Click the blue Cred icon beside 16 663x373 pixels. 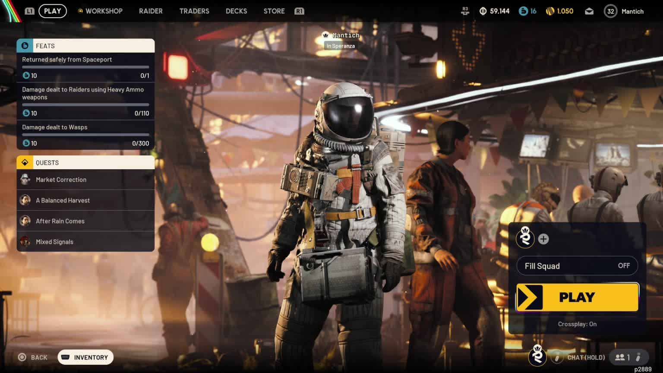click(523, 11)
